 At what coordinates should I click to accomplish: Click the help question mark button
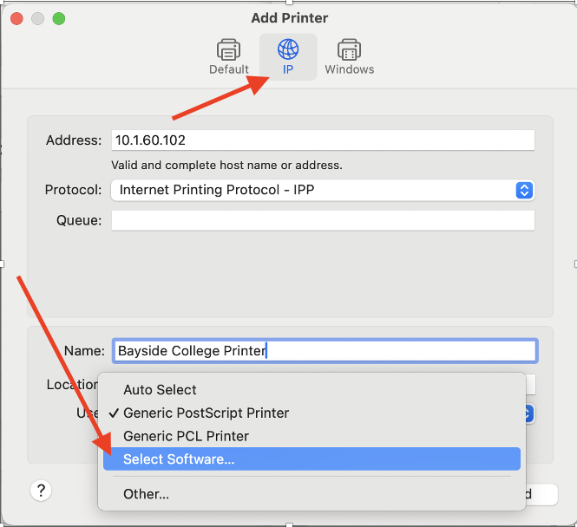[x=41, y=491]
